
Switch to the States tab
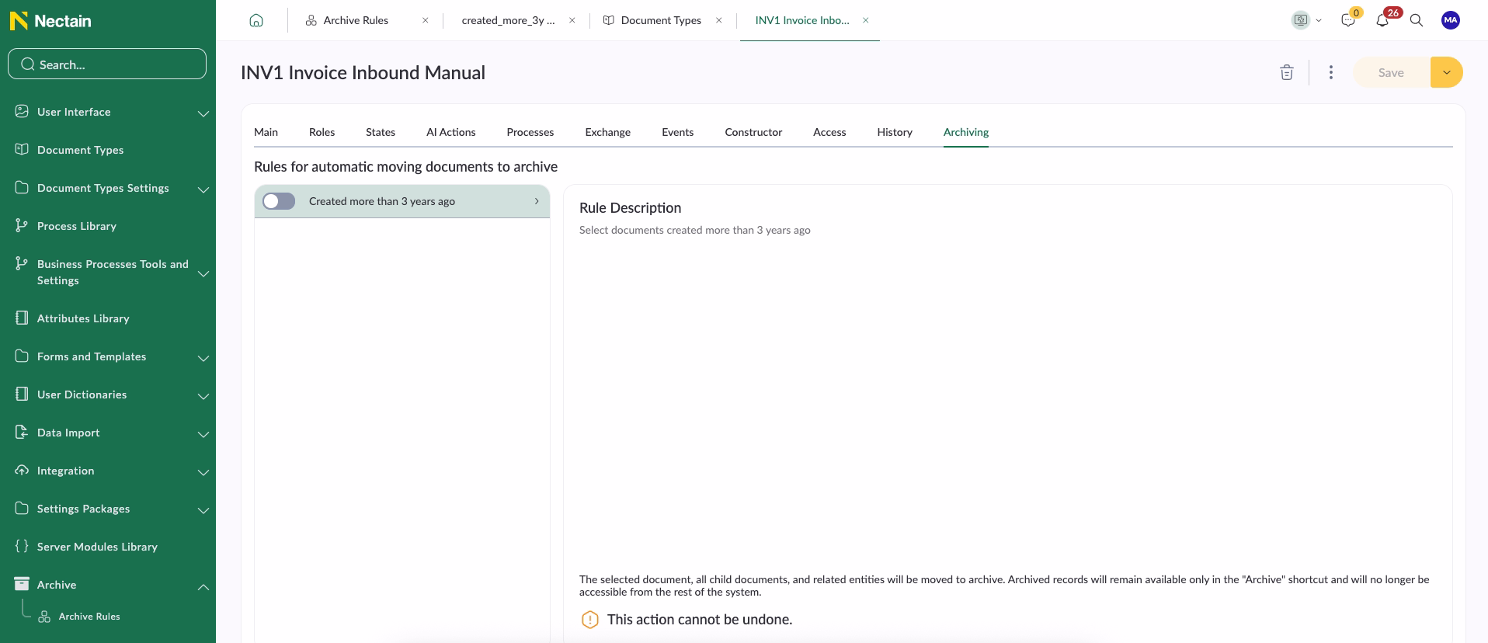point(381,132)
